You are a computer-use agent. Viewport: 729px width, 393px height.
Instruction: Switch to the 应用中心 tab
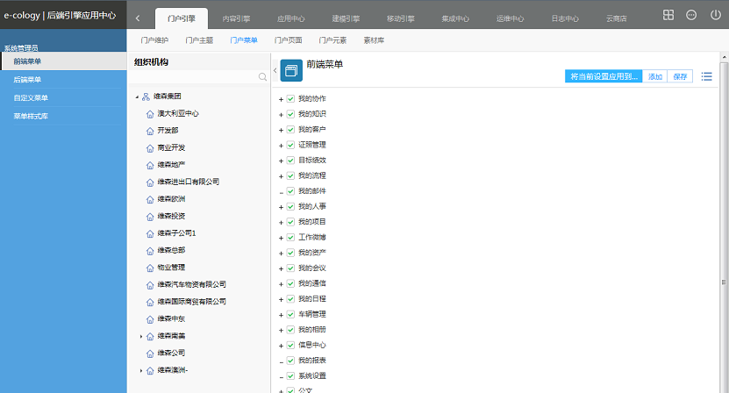(x=291, y=18)
